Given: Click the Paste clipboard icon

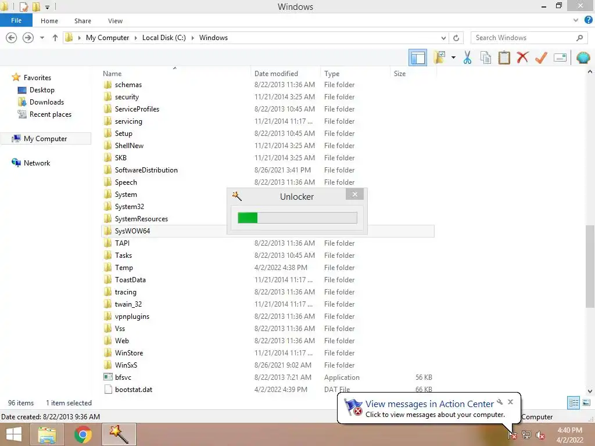Looking at the screenshot, I should click(504, 57).
